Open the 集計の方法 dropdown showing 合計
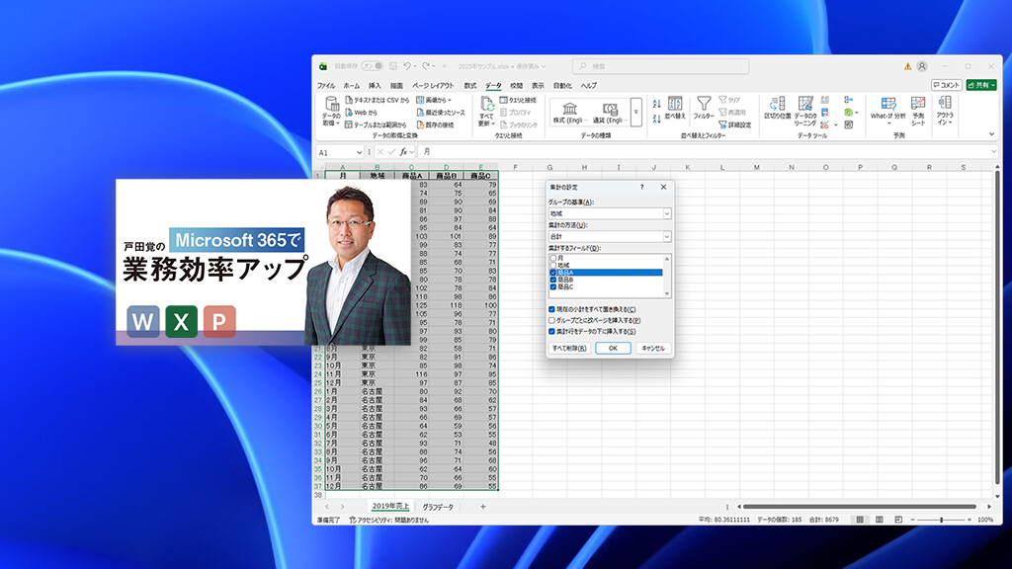The image size is (1012, 569). point(667,234)
